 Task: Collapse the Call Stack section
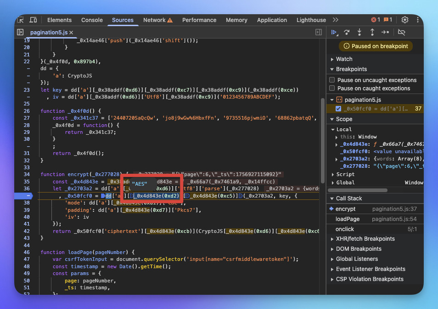(332, 199)
